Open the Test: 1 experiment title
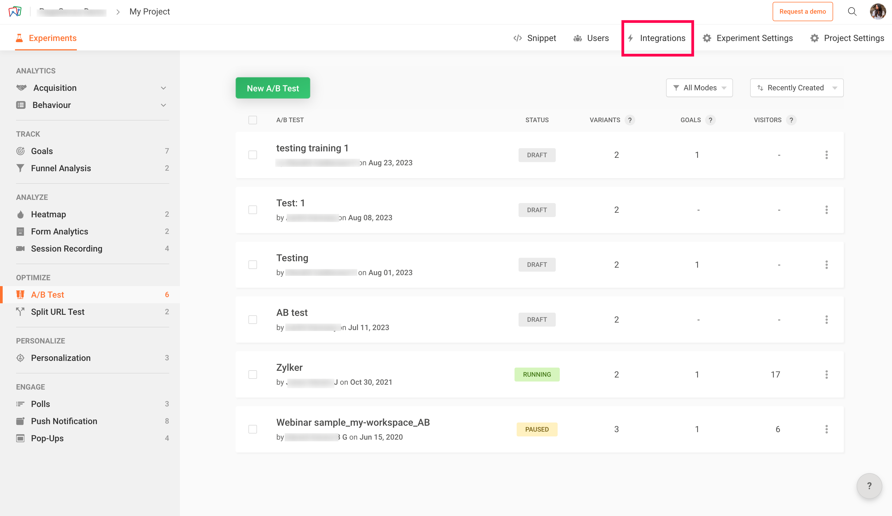 tap(290, 203)
